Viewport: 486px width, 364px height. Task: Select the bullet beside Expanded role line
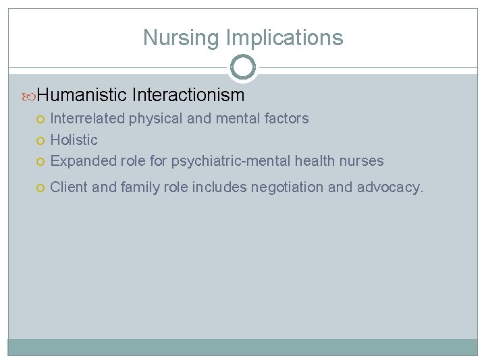pyautogui.click(x=40, y=162)
